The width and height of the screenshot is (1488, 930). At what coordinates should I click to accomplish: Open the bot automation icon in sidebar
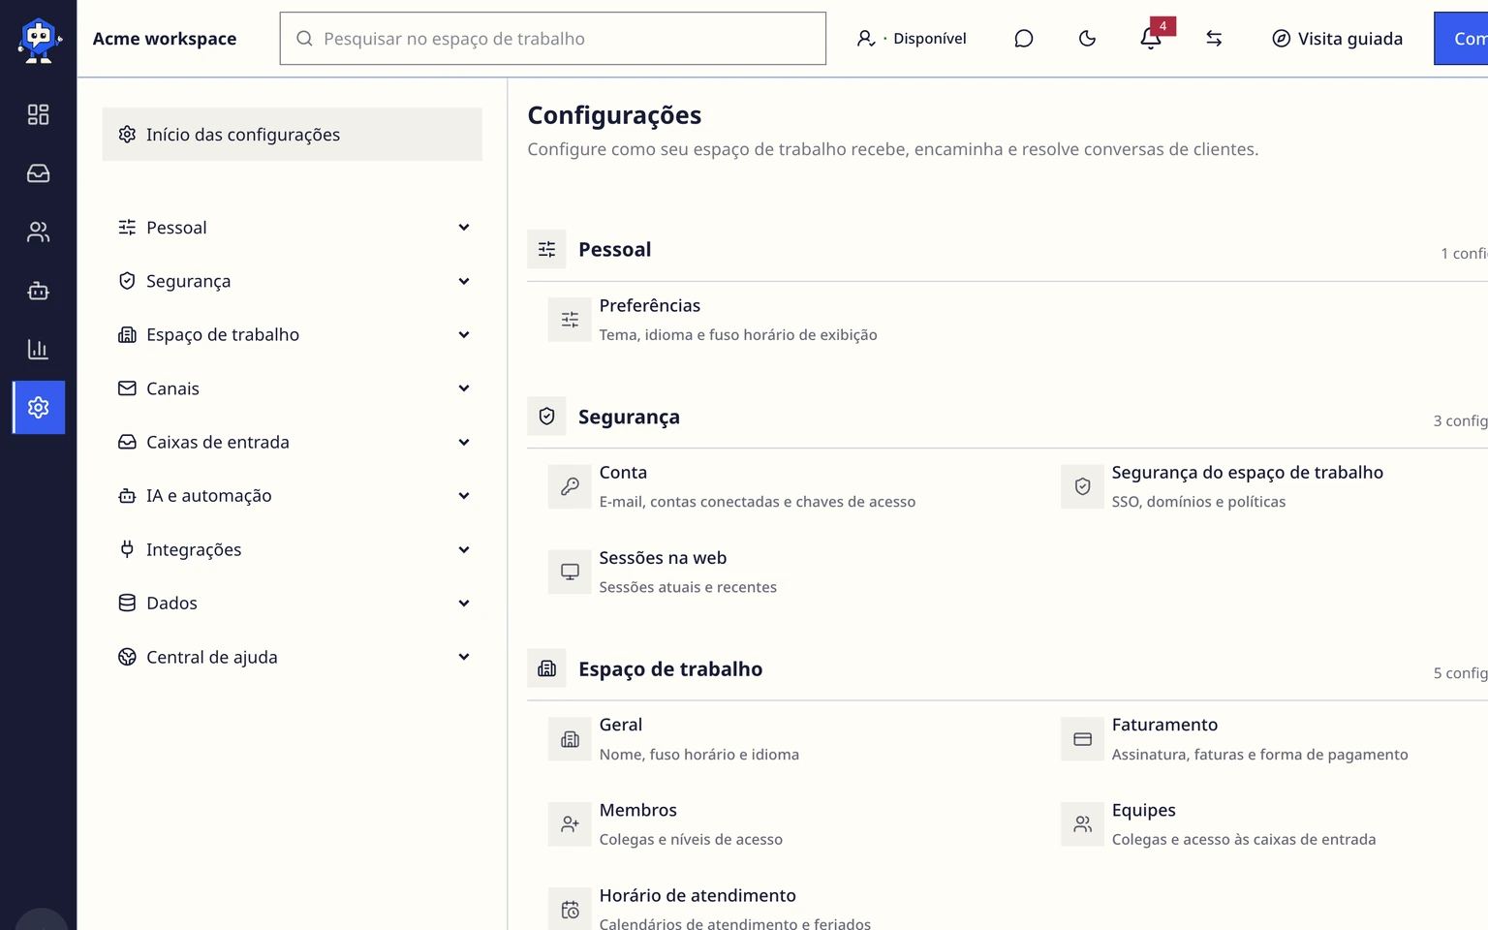tap(38, 291)
